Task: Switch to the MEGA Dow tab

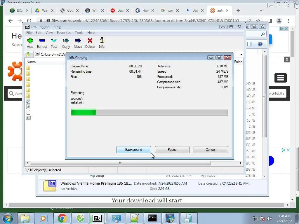Action: tap(120, 10)
